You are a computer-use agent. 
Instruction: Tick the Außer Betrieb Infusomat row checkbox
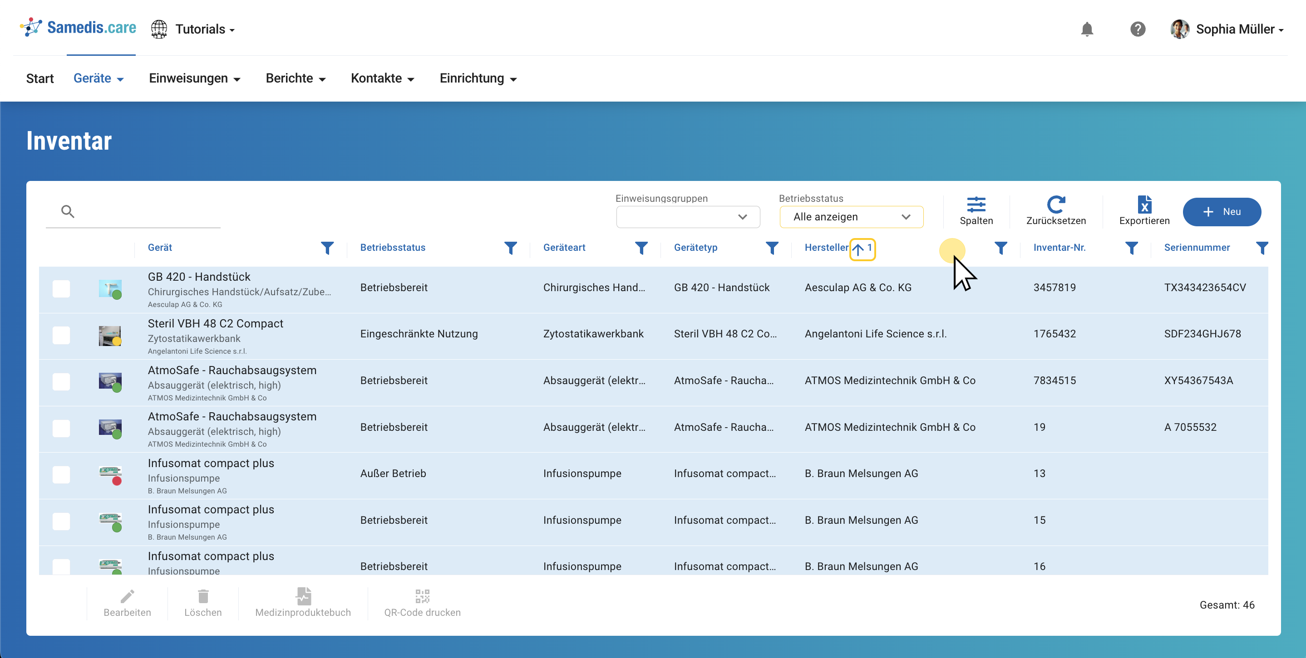(x=61, y=475)
